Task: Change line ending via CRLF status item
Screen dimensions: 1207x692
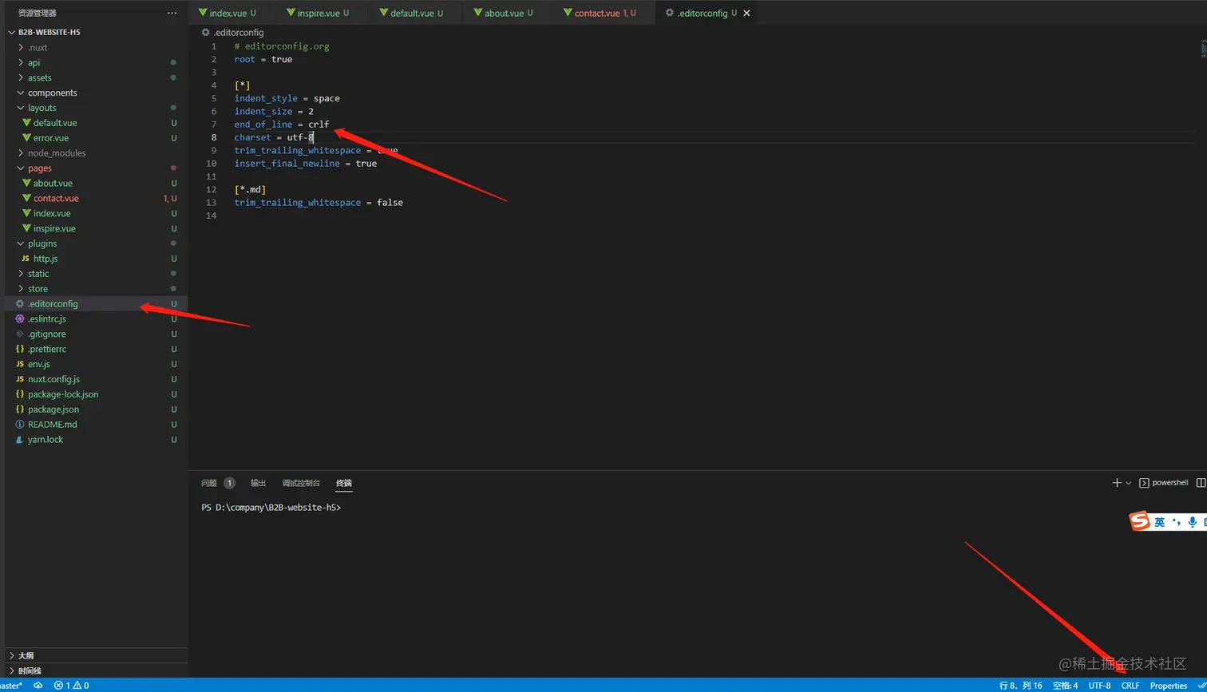Action: tap(1130, 686)
